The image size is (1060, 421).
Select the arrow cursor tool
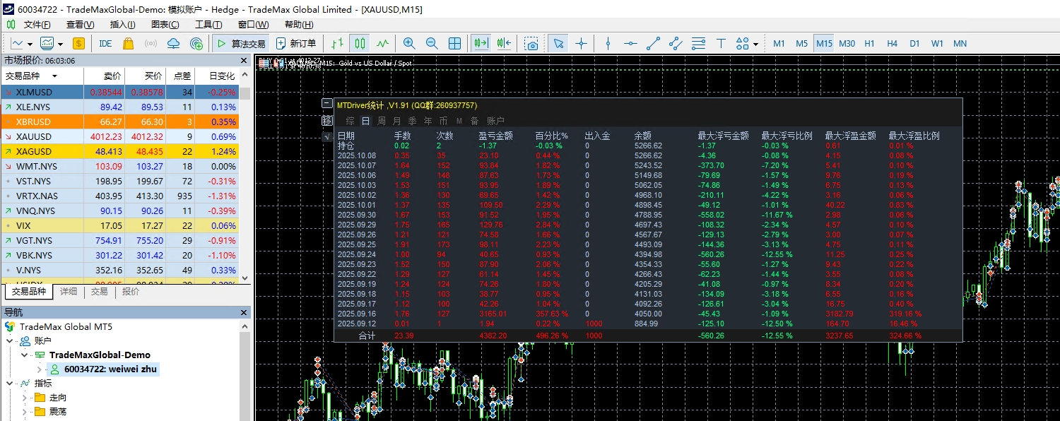click(558, 43)
